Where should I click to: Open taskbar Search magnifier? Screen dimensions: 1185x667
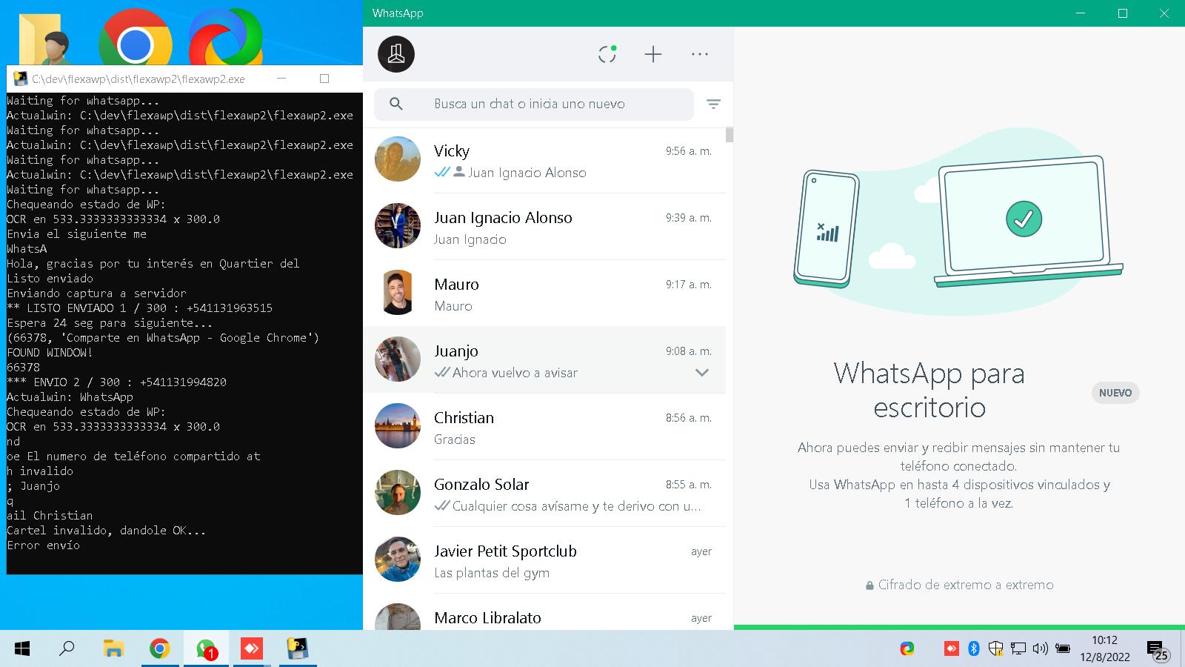[67, 649]
